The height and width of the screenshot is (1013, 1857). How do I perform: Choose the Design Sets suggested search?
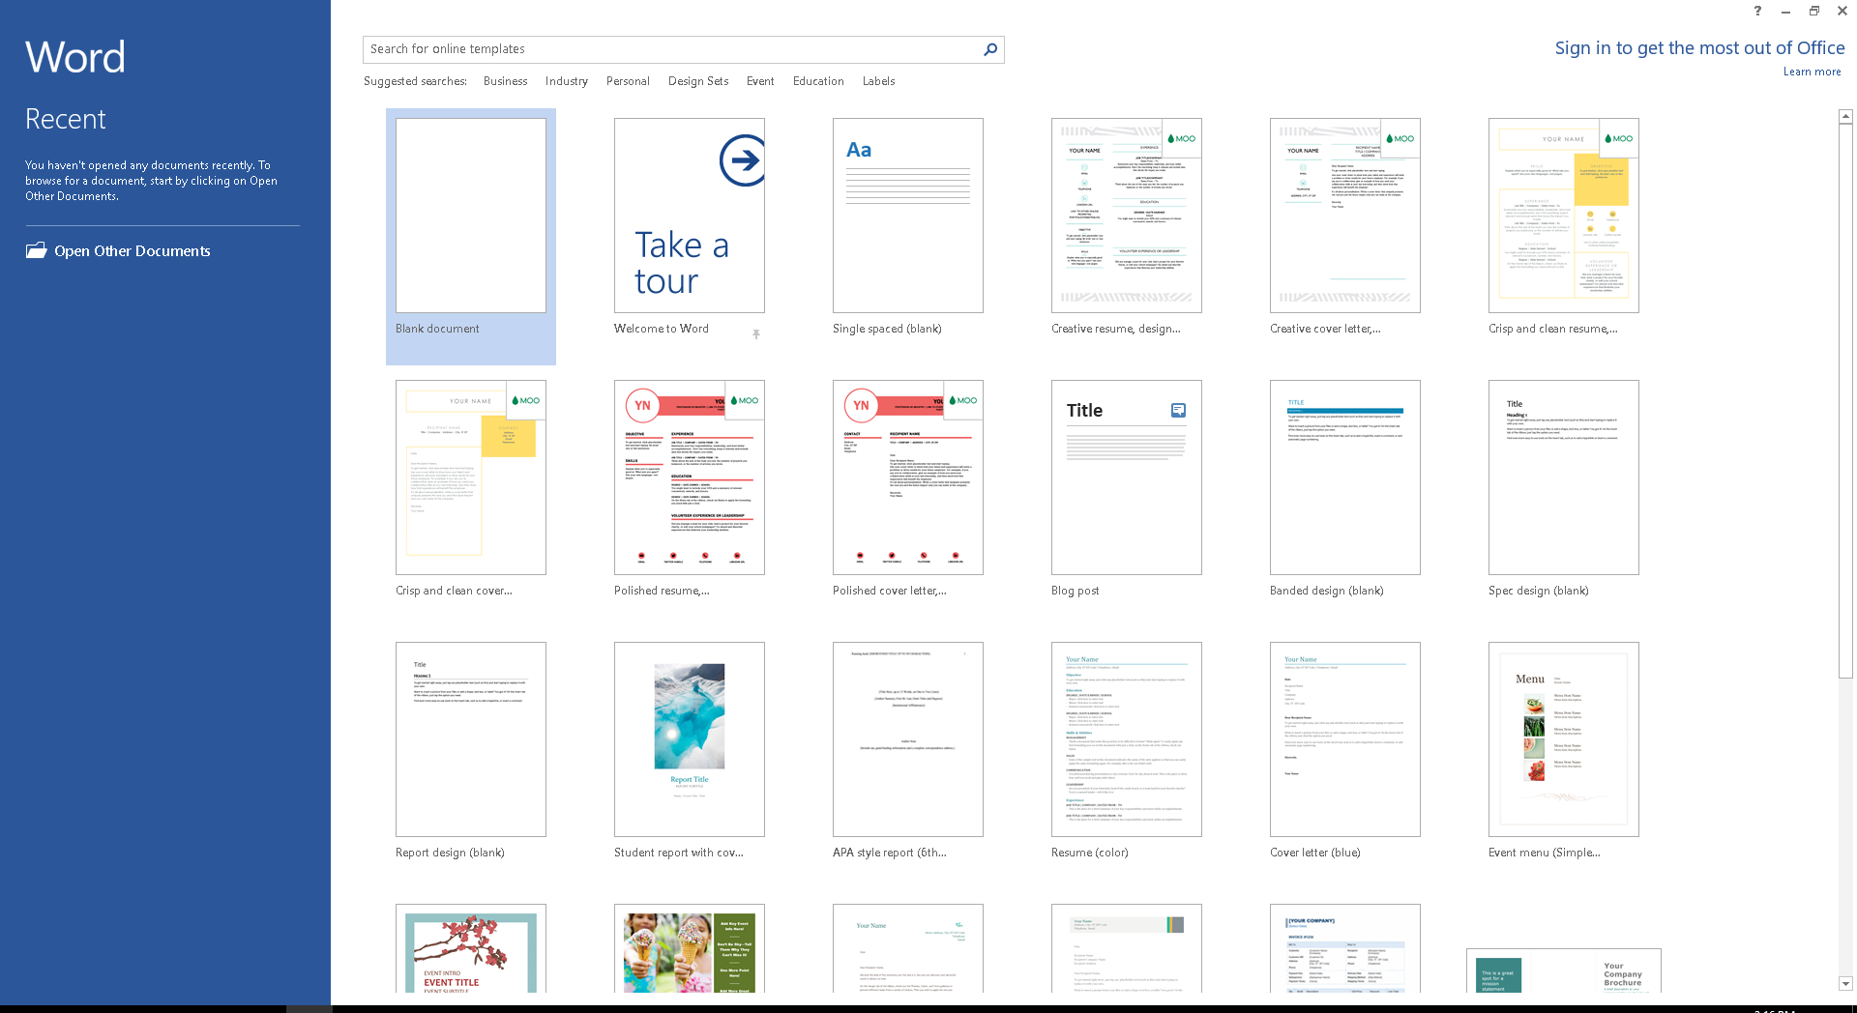[x=697, y=81]
